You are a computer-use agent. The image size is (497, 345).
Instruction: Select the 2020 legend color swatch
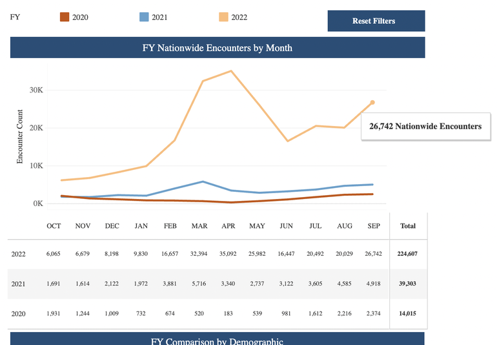click(65, 17)
